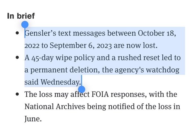Screen dimensions: 192x135
Task: Tap the selection end handle after Wednesday
Action: point(82,90)
